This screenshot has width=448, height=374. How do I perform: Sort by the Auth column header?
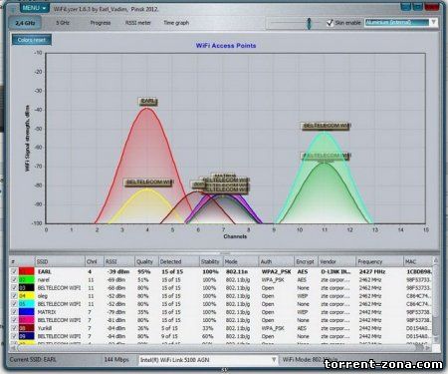coord(277,261)
